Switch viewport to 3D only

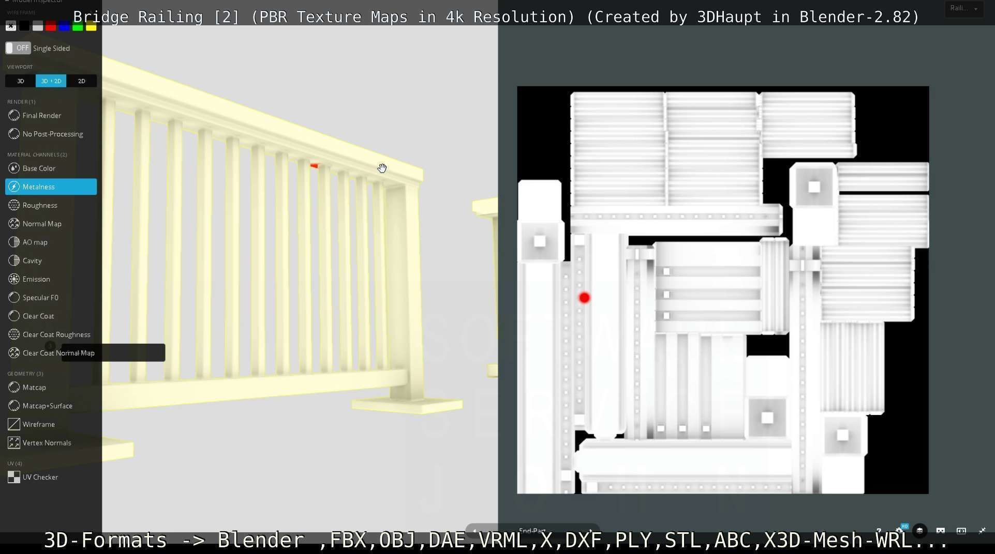point(20,81)
